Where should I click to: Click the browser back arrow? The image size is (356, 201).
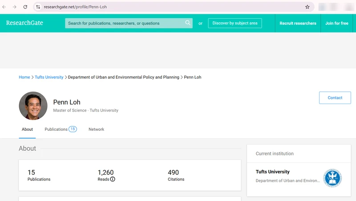4,7
